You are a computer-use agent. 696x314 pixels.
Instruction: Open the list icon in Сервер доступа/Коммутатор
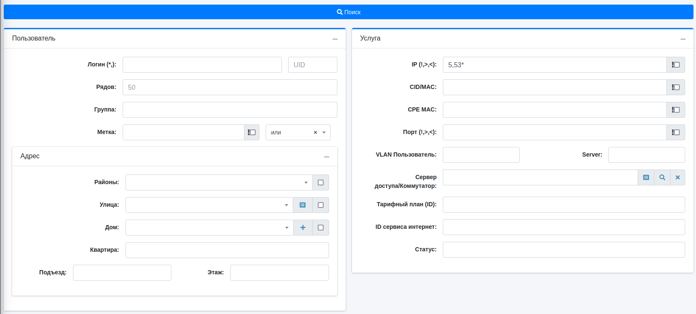click(646, 177)
